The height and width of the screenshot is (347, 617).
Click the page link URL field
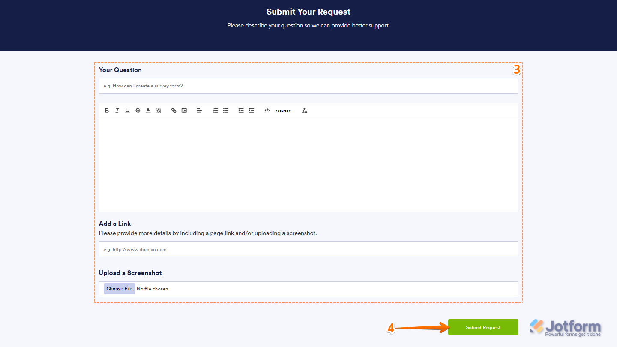pyautogui.click(x=308, y=249)
